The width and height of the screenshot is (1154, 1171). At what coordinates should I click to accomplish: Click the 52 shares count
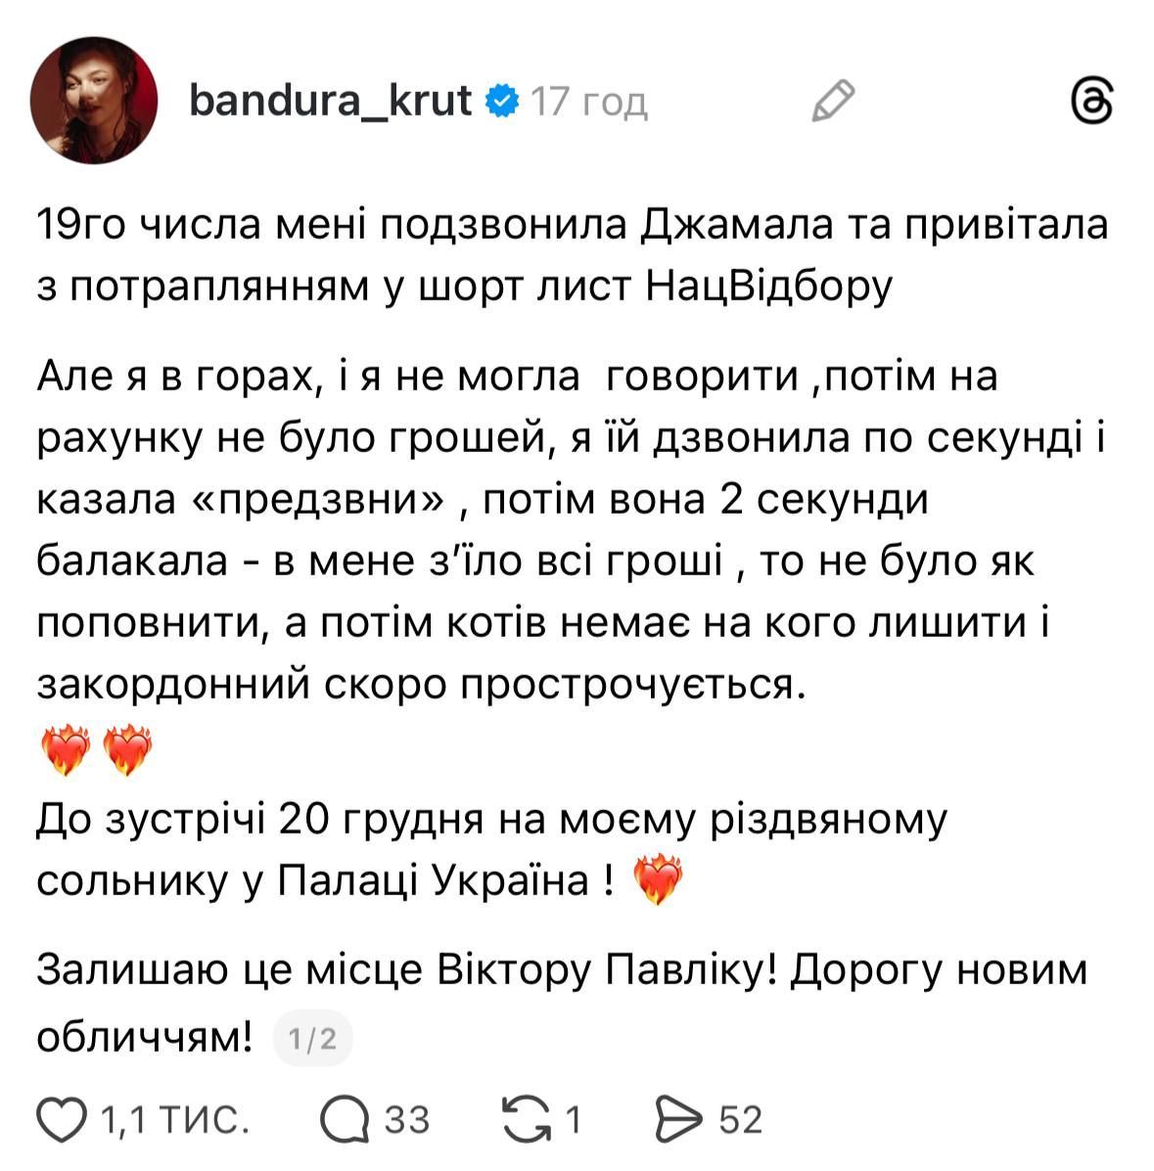pos(740,1119)
